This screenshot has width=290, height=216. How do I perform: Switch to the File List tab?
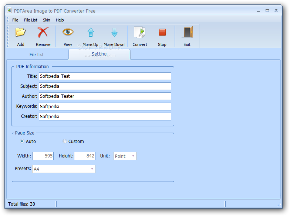tap(37, 55)
